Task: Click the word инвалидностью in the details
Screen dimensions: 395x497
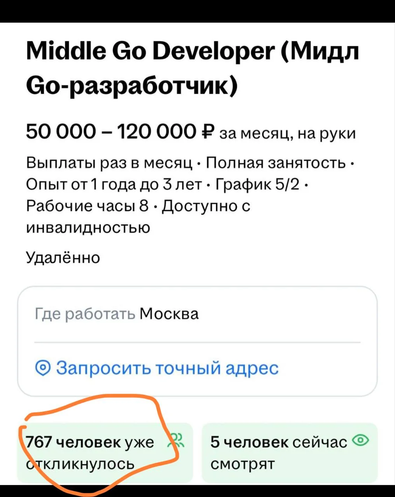Action: pos(88,228)
